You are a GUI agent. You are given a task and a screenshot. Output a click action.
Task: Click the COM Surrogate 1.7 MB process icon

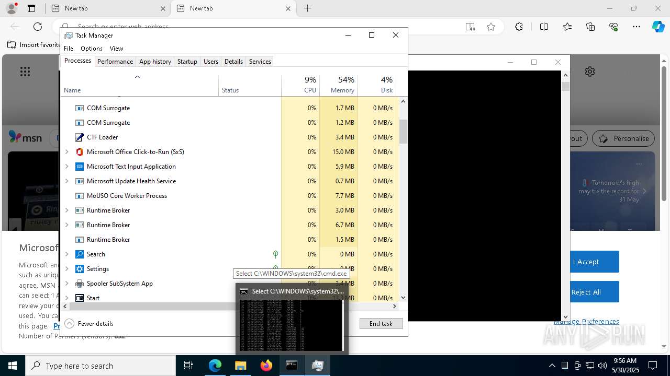(80, 108)
